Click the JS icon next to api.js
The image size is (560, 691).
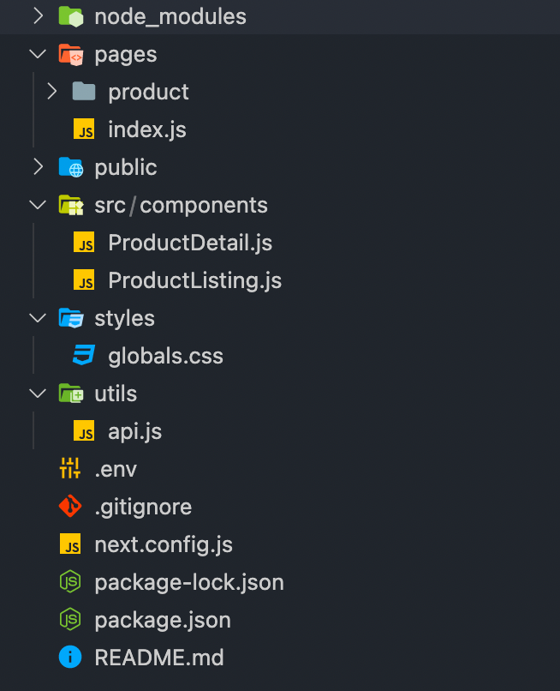83,430
